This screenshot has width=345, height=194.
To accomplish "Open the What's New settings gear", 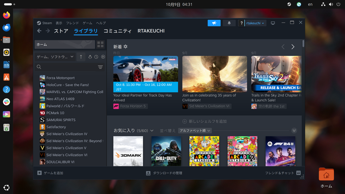I will coord(125,47).
